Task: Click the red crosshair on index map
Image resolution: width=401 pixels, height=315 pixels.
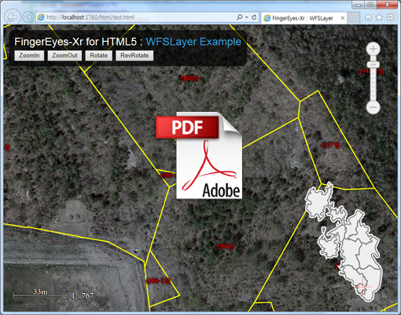Action: point(363,286)
